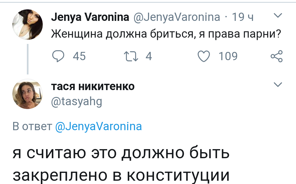This screenshot has height=184, width=296.
Task: Click the reply icon on Jenya Varonina's tweet
Action: (x=58, y=56)
